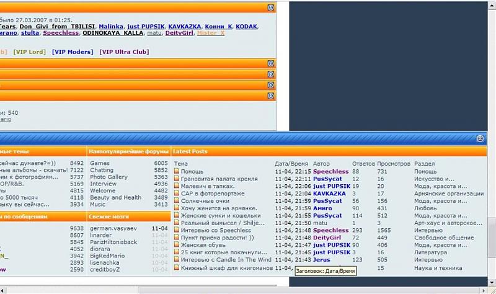Click icon beside Книжный шкаф для книгоманов
Screen dimensions: 496x294
click(x=177, y=268)
